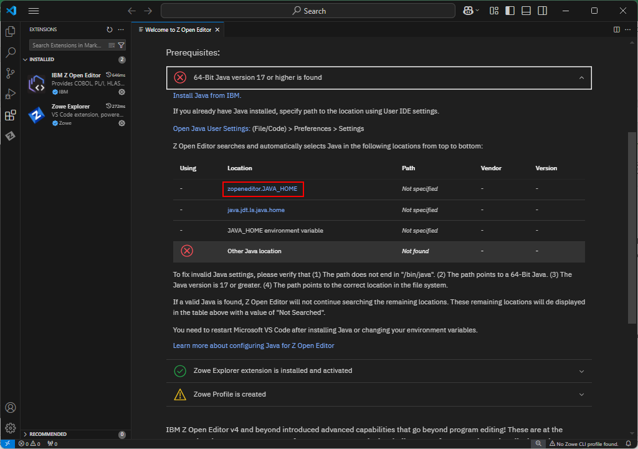
Task: Open the file Explorer view
Action: 10,31
